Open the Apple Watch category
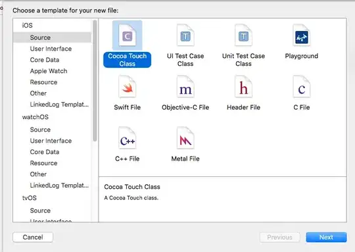This screenshot has height=252, width=355. click(x=49, y=71)
